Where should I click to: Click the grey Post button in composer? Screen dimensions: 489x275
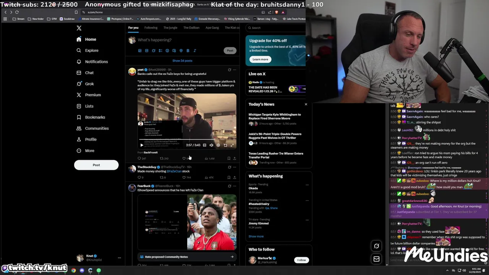tap(230, 50)
